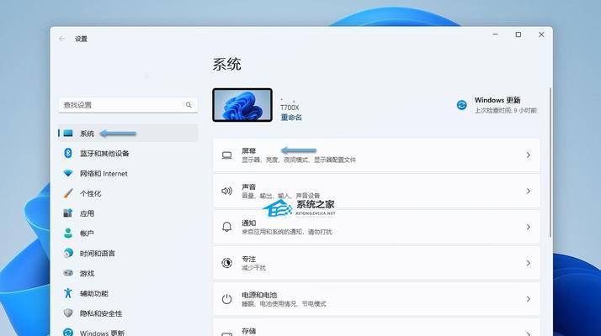This screenshot has height=336, width=601.
Task: Click the 减少干扰 description text
Action: [253, 267]
